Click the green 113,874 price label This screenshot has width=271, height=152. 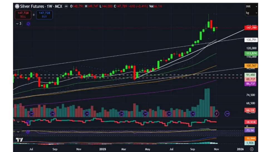click(251, 54)
